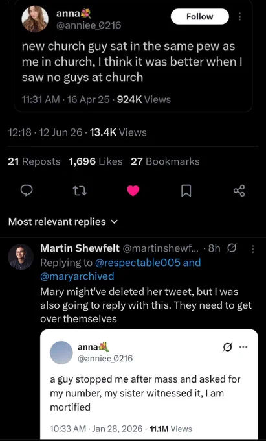This screenshot has width=266, height=441.
Task: Tap the Grok icon next to 8h
Action: pyautogui.click(x=232, y=248)
